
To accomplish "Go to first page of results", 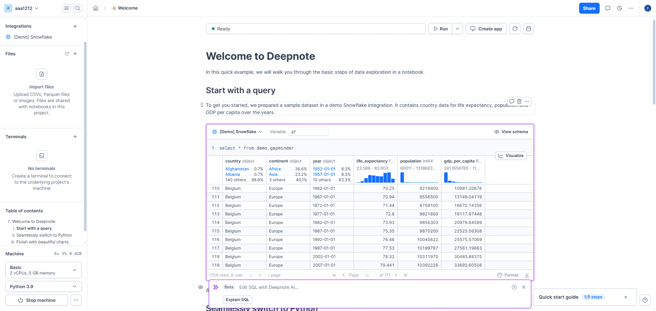I will (334, 275).
